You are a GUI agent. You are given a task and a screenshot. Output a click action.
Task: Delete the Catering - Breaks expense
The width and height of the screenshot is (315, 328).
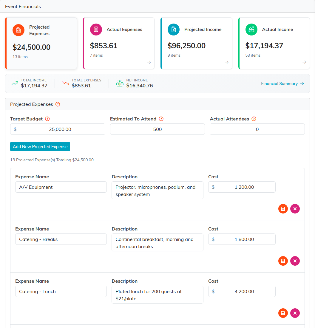tap(295, 261)
